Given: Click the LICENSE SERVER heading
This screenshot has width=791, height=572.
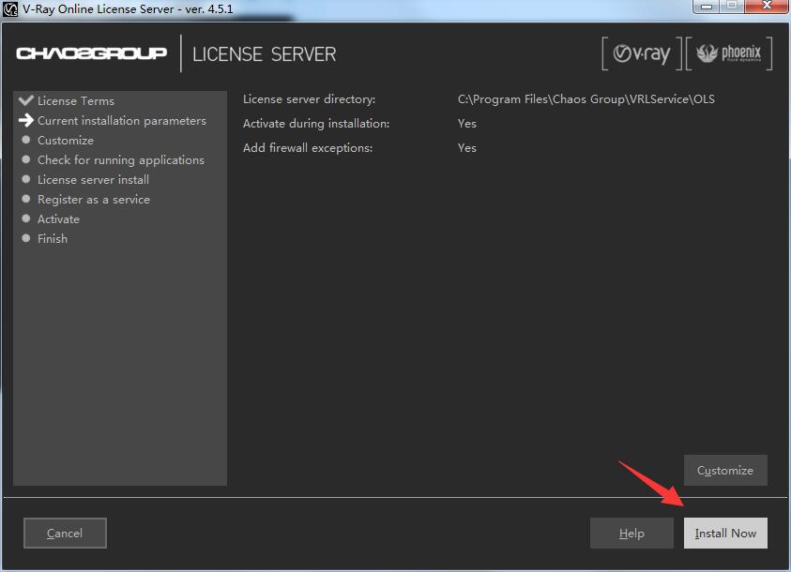Looking at the screenshot, I should tap(265, 54).
